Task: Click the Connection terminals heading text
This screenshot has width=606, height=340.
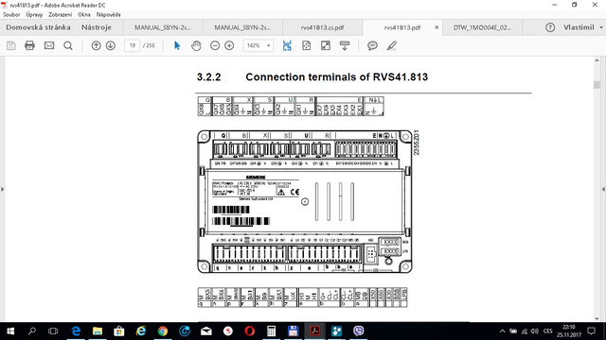Action: point(337,77)
